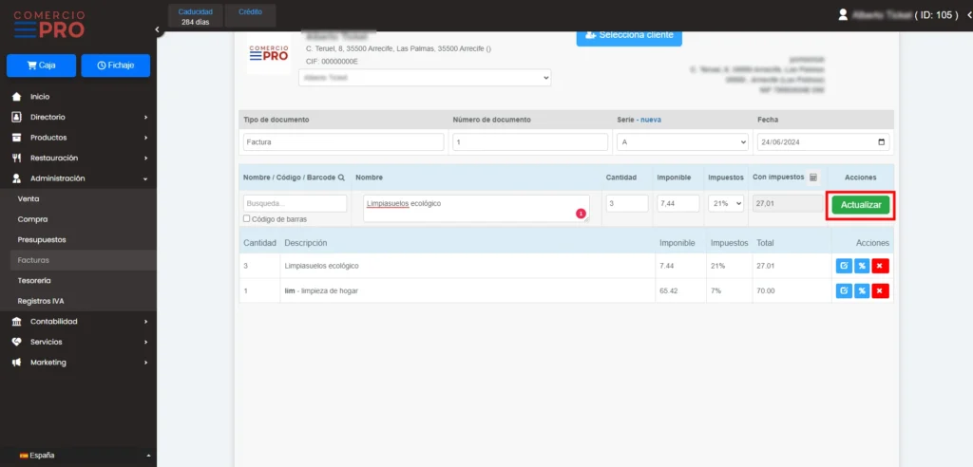Apply discount to Limpiasuelos ecológico row
This screenshot has height=467, width=973.
(862, 266)
